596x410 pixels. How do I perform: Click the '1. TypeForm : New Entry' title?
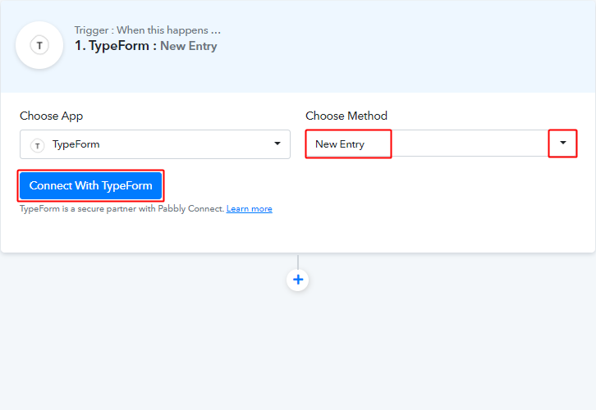tap(146, 46)
